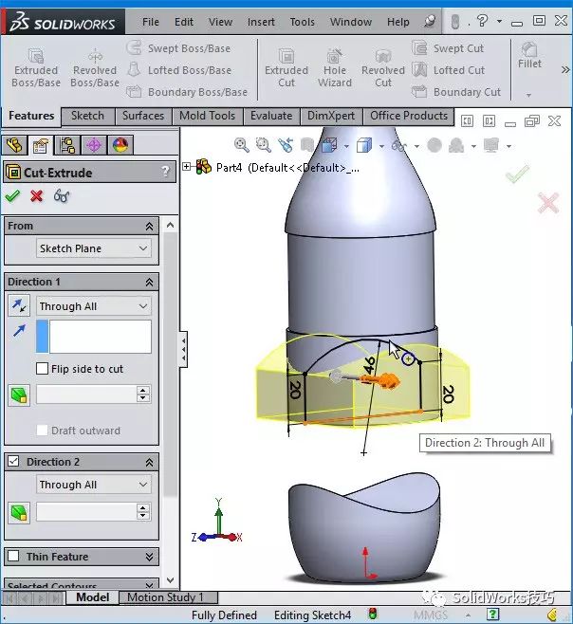Collapse the Direction 1 section

(x=149, y=282)
